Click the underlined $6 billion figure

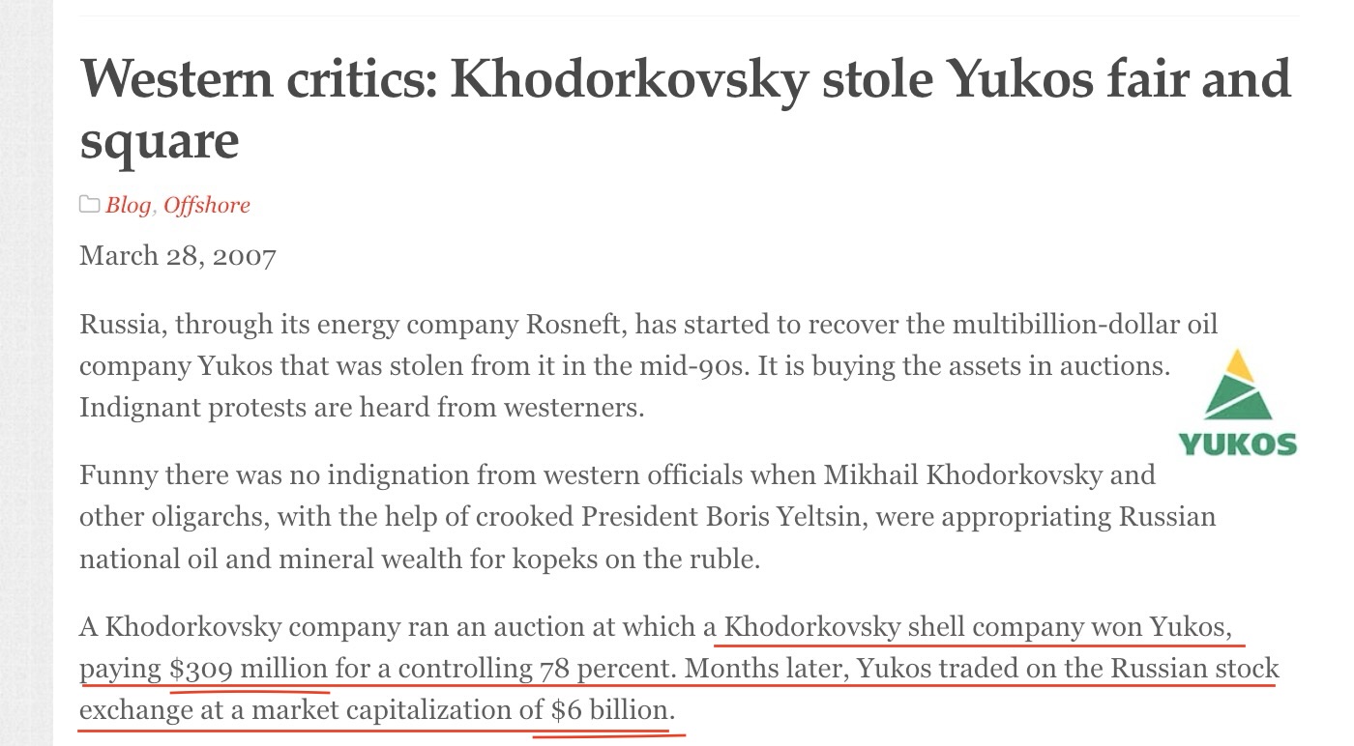[x=609, y=710]
